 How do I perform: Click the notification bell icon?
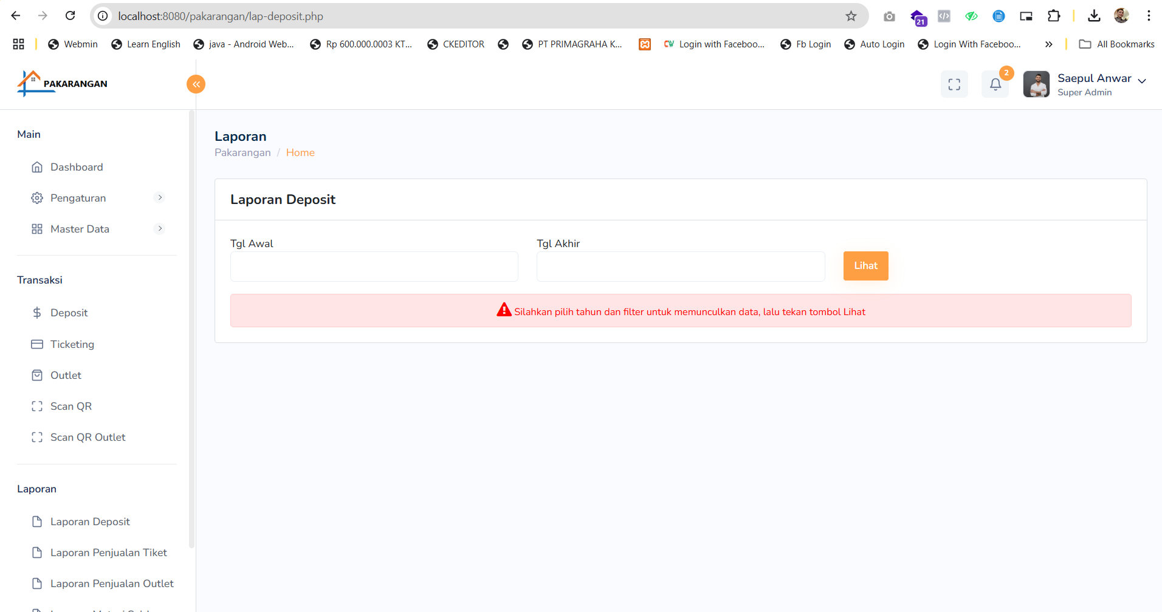pos(995,84)
